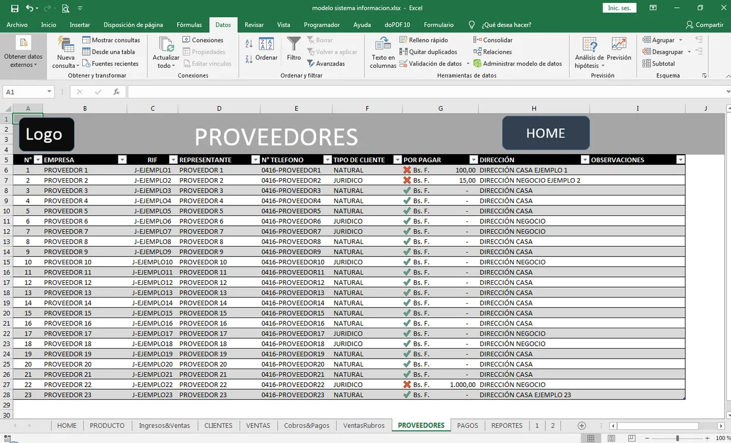Open the Ingresos&Ventas sheet tab

(x=164, y=426)
